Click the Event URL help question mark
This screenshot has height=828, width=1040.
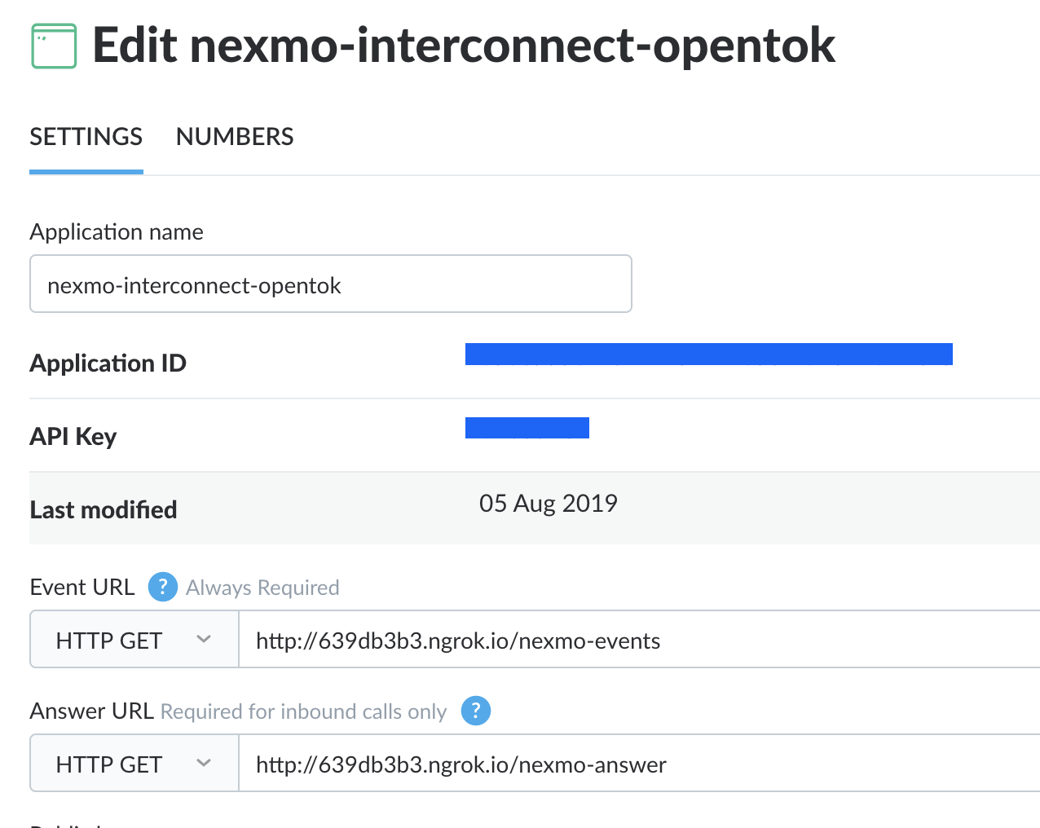(x=162, y=587)
